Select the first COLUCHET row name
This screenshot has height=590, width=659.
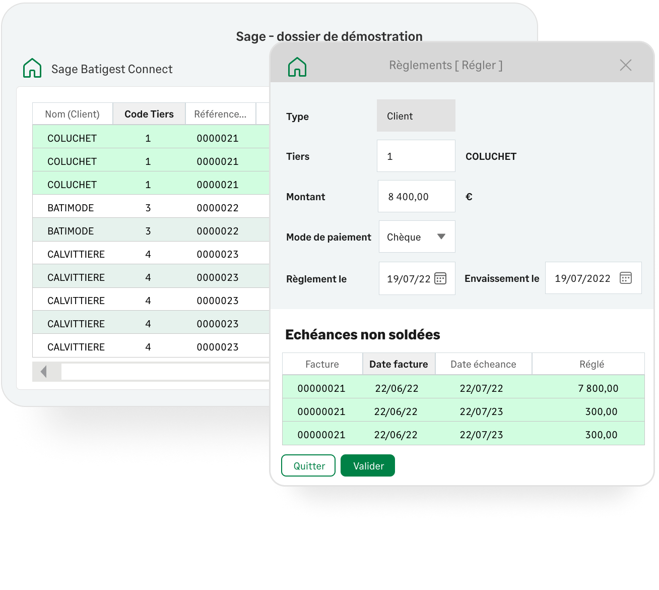pos(72,138)
